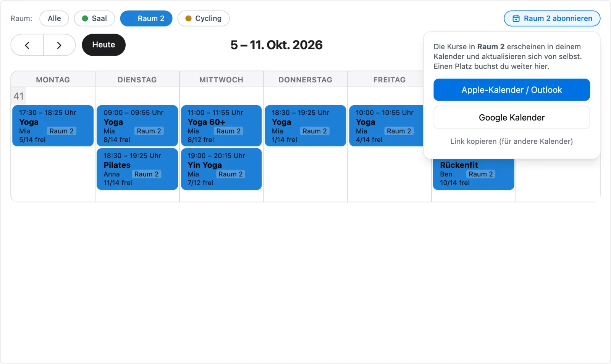
Task: Open Tuesday Yoga class at 09:00
Action: point(137,126)
